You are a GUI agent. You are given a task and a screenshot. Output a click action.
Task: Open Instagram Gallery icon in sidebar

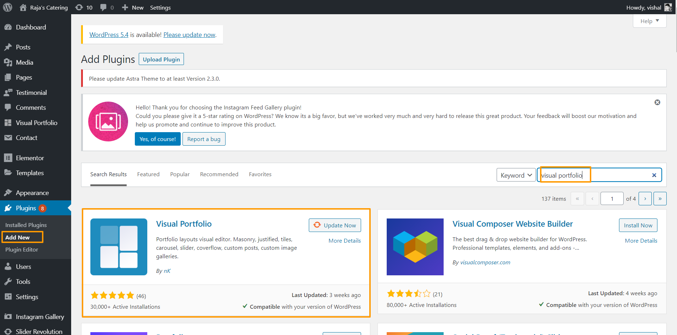point(8,317)
